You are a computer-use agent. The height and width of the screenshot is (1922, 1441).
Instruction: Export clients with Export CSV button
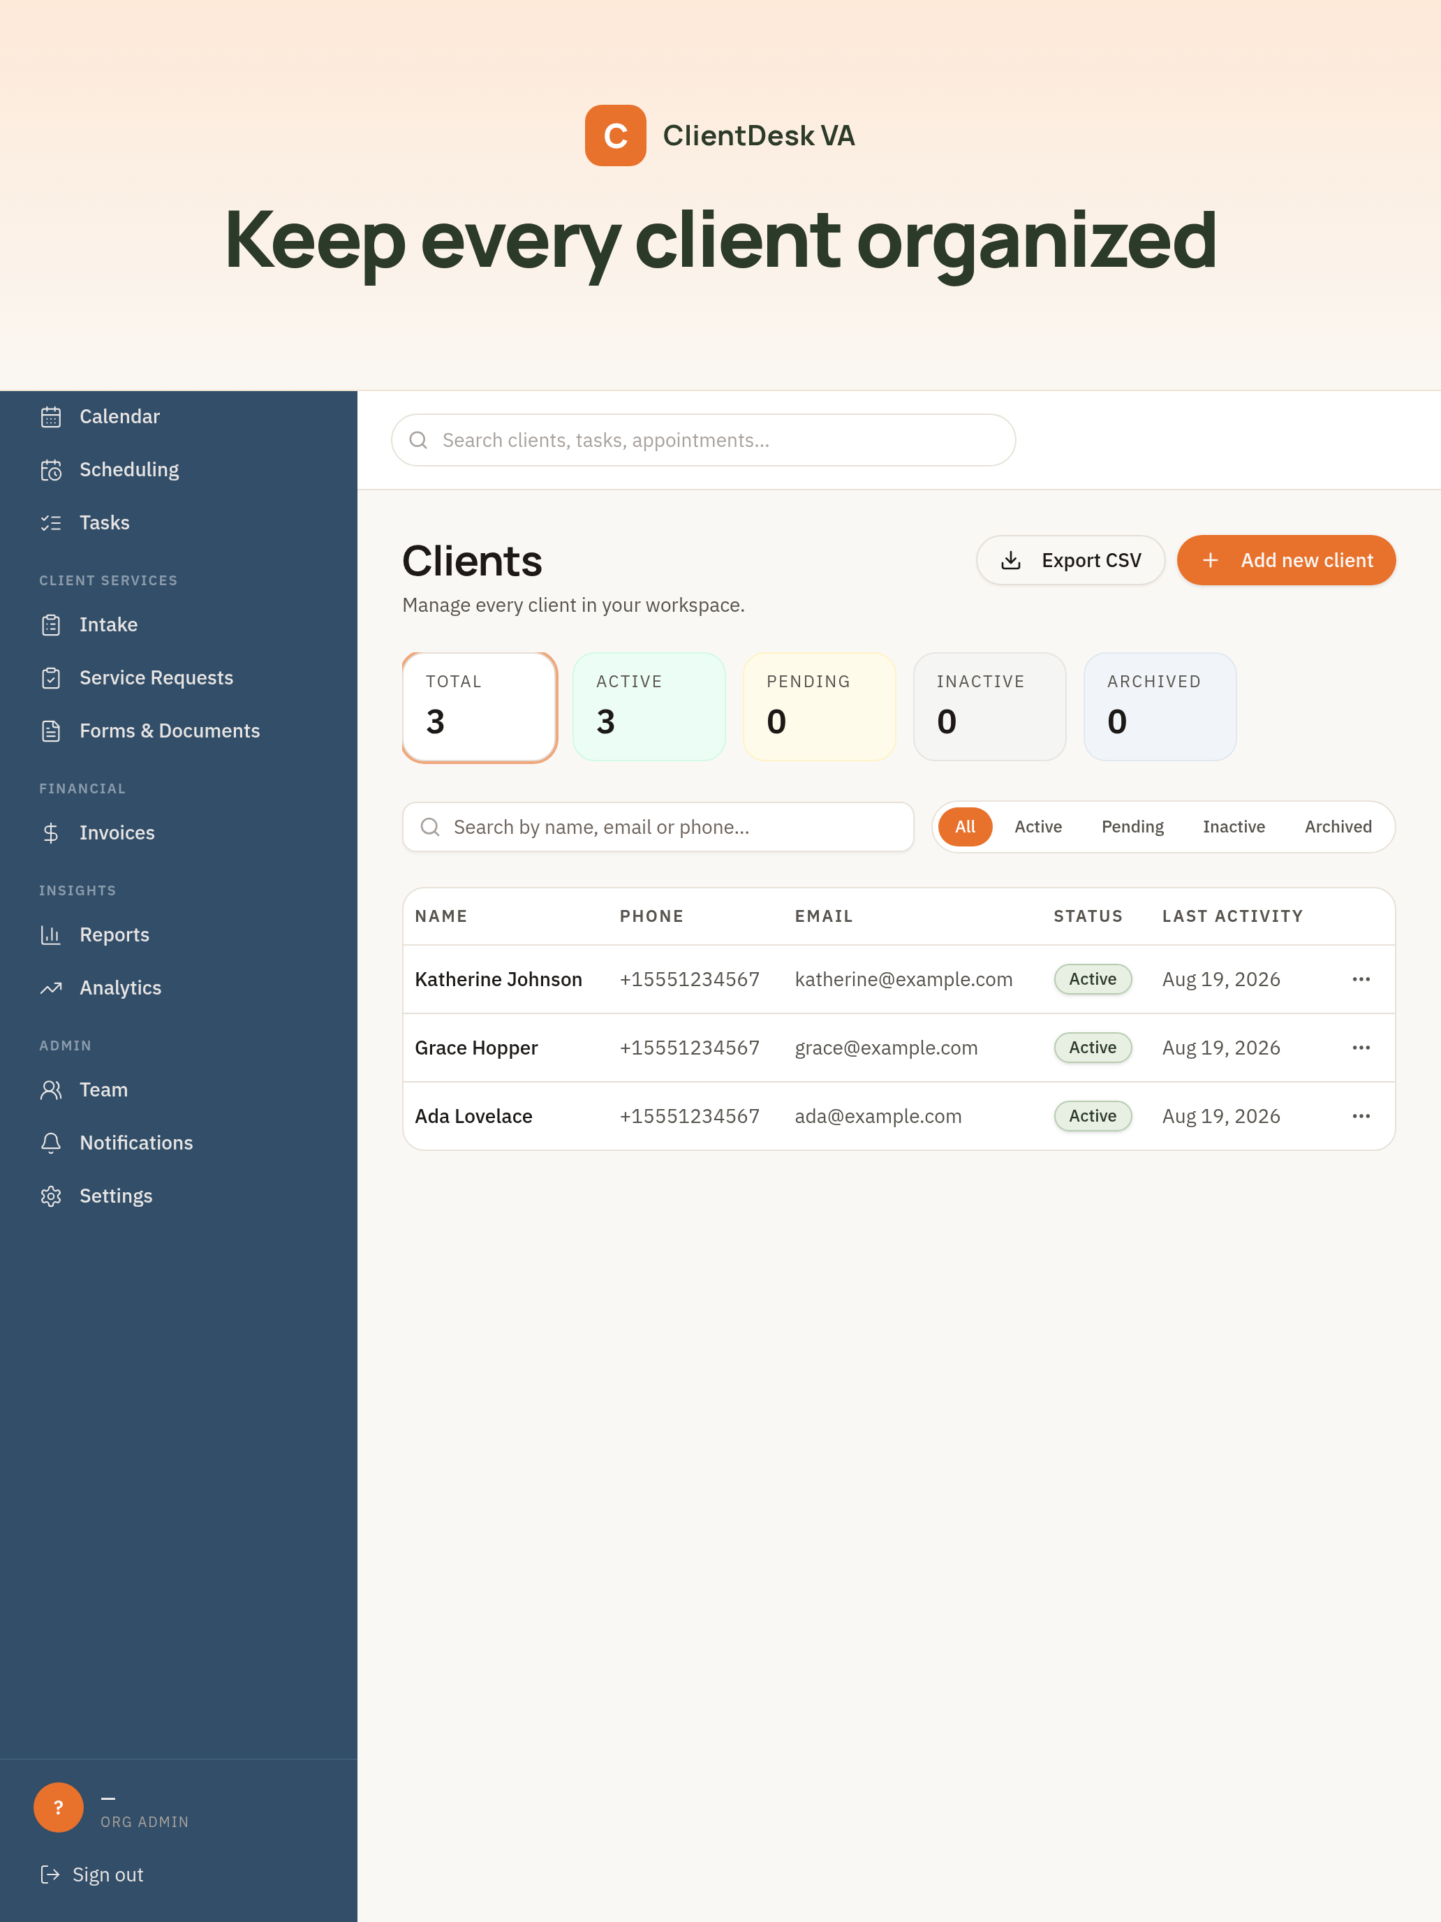tap(1070, 560)
